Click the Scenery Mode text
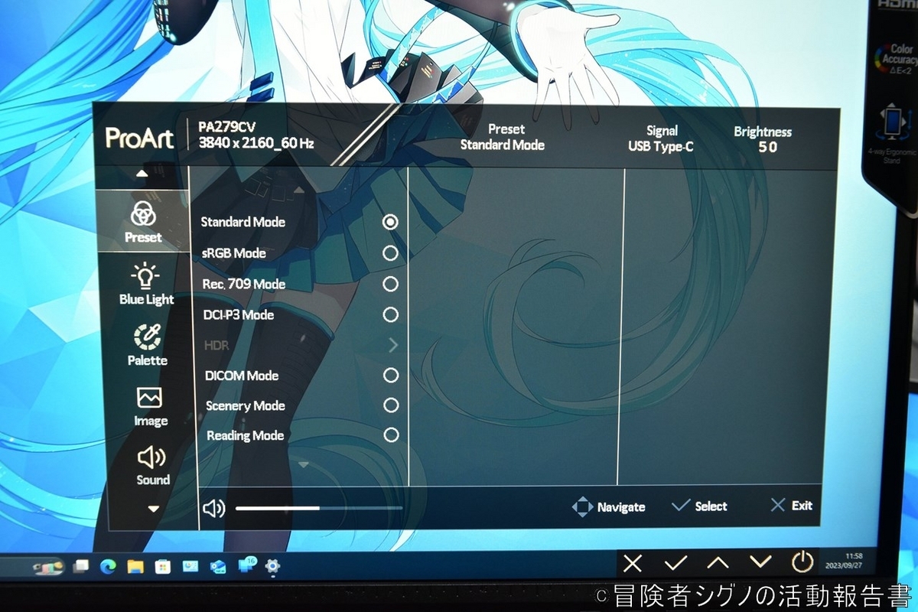The image size is (918, 612). tap(246, 406)
